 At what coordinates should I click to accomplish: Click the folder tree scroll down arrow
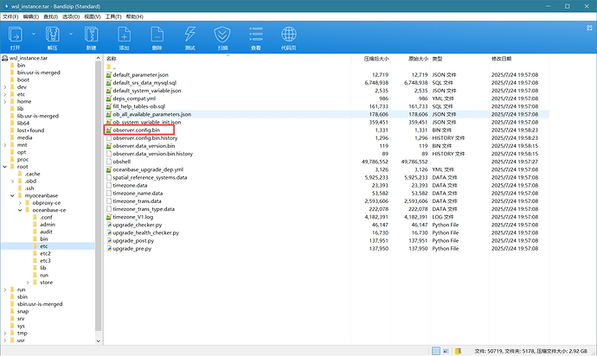tap(99, 341)
